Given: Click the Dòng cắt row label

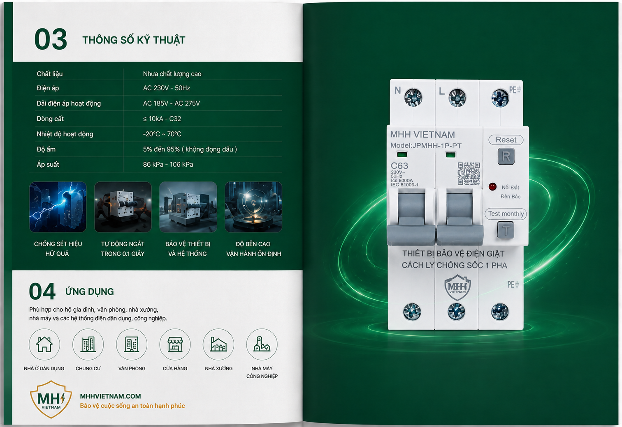Looking at the screenshot, I should [50, 119].
